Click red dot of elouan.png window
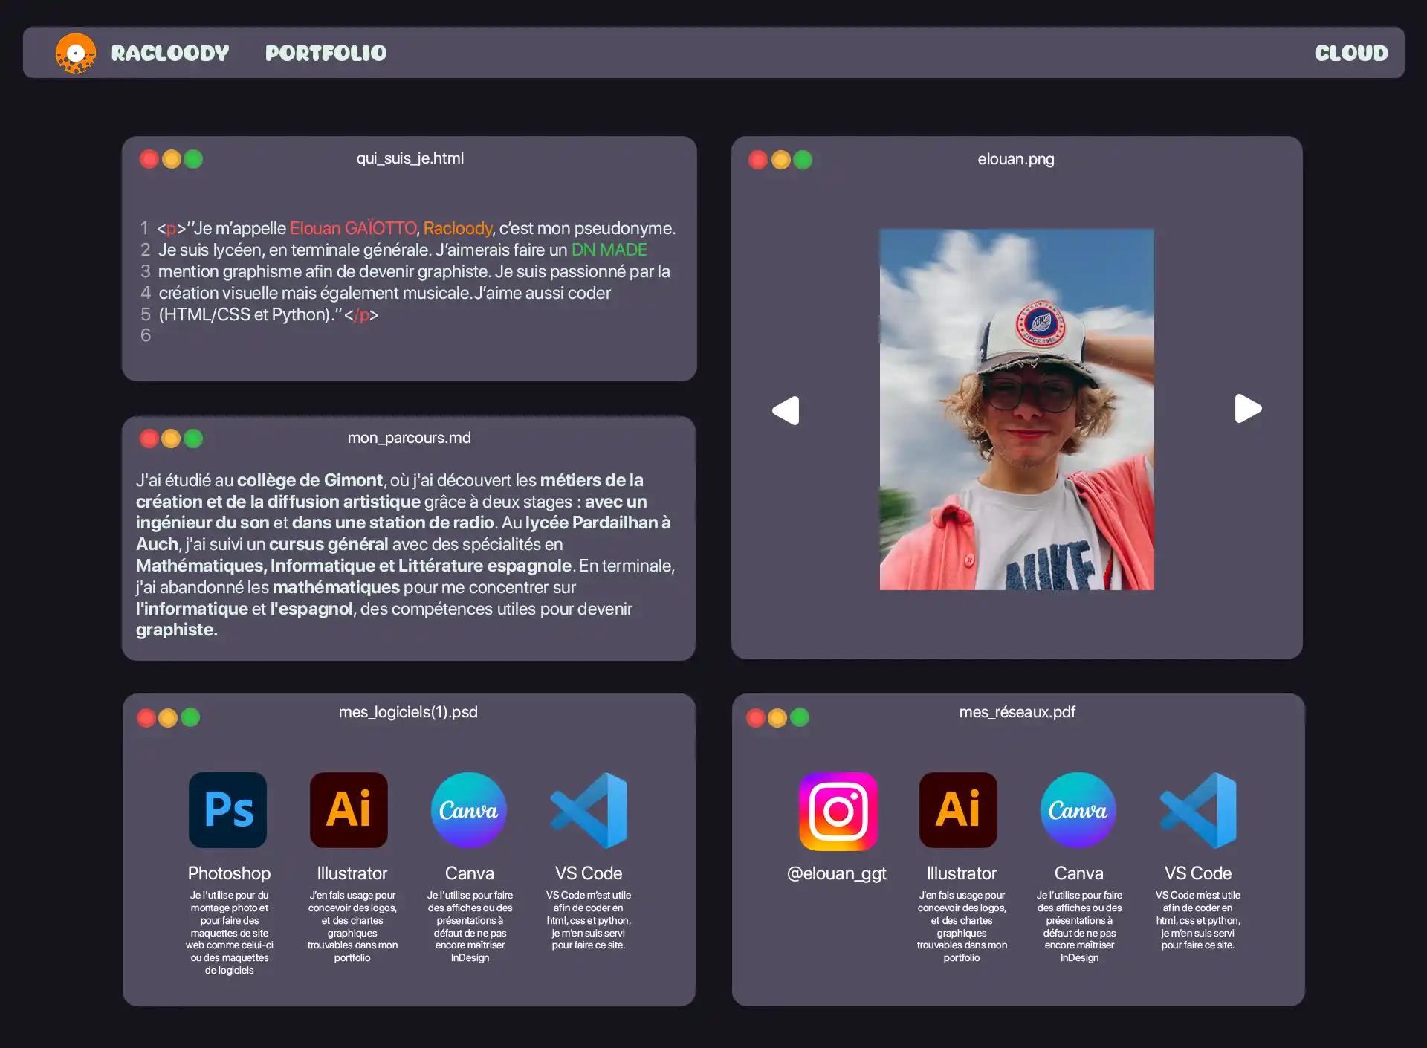The image size is (1427, 1048). [x=758, y=160]
